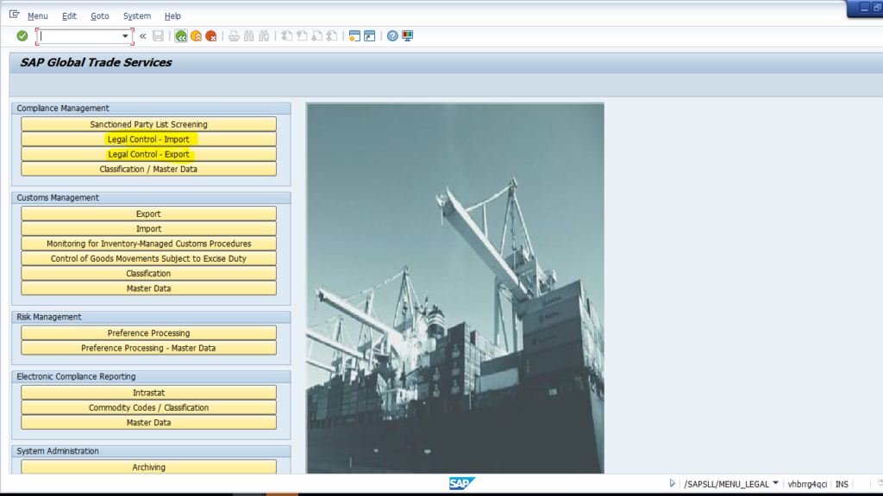The width and height of the screenshot is (883, 496).
Task: Click the Save diskette icon
Action: (159, 36)
